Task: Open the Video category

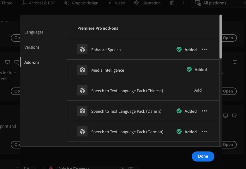Action: 117,3
